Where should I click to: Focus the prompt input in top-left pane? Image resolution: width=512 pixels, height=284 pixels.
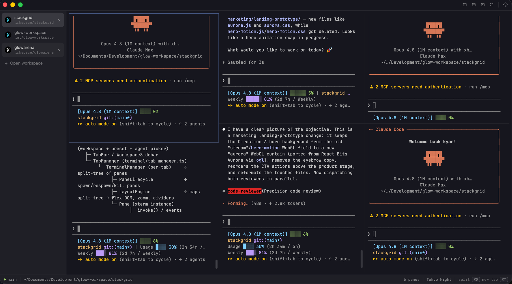pos(141,99)
